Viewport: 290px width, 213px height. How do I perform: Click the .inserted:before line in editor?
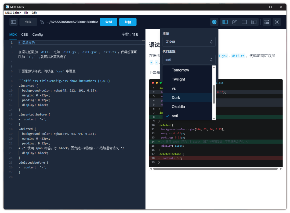tap(34, 114)
